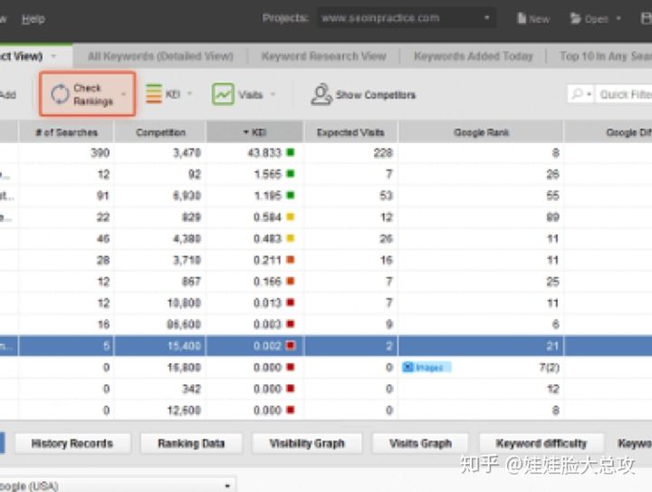Click the KEI value 0.483
Image resolution: width=652 pixels, height=492 pixels.
coord(268,238)
